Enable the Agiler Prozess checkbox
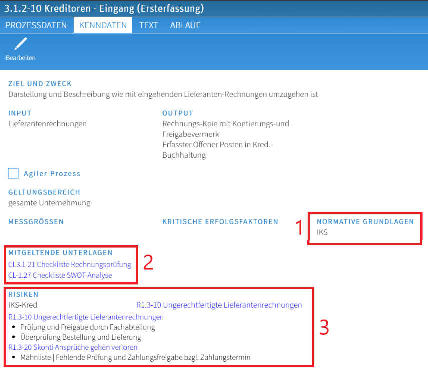Viewport: 428px width, 369px height. click(13, 174)
